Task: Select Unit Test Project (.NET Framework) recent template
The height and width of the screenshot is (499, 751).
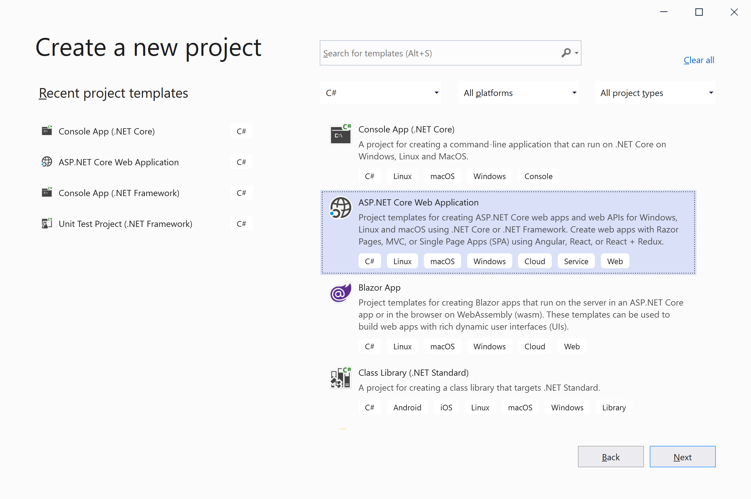Action: [125, 224]
